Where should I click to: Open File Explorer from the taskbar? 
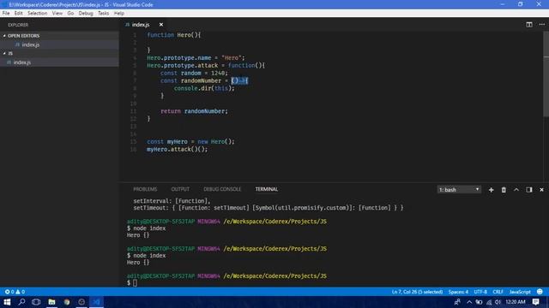pyautogui.click(x=51, y=302)
